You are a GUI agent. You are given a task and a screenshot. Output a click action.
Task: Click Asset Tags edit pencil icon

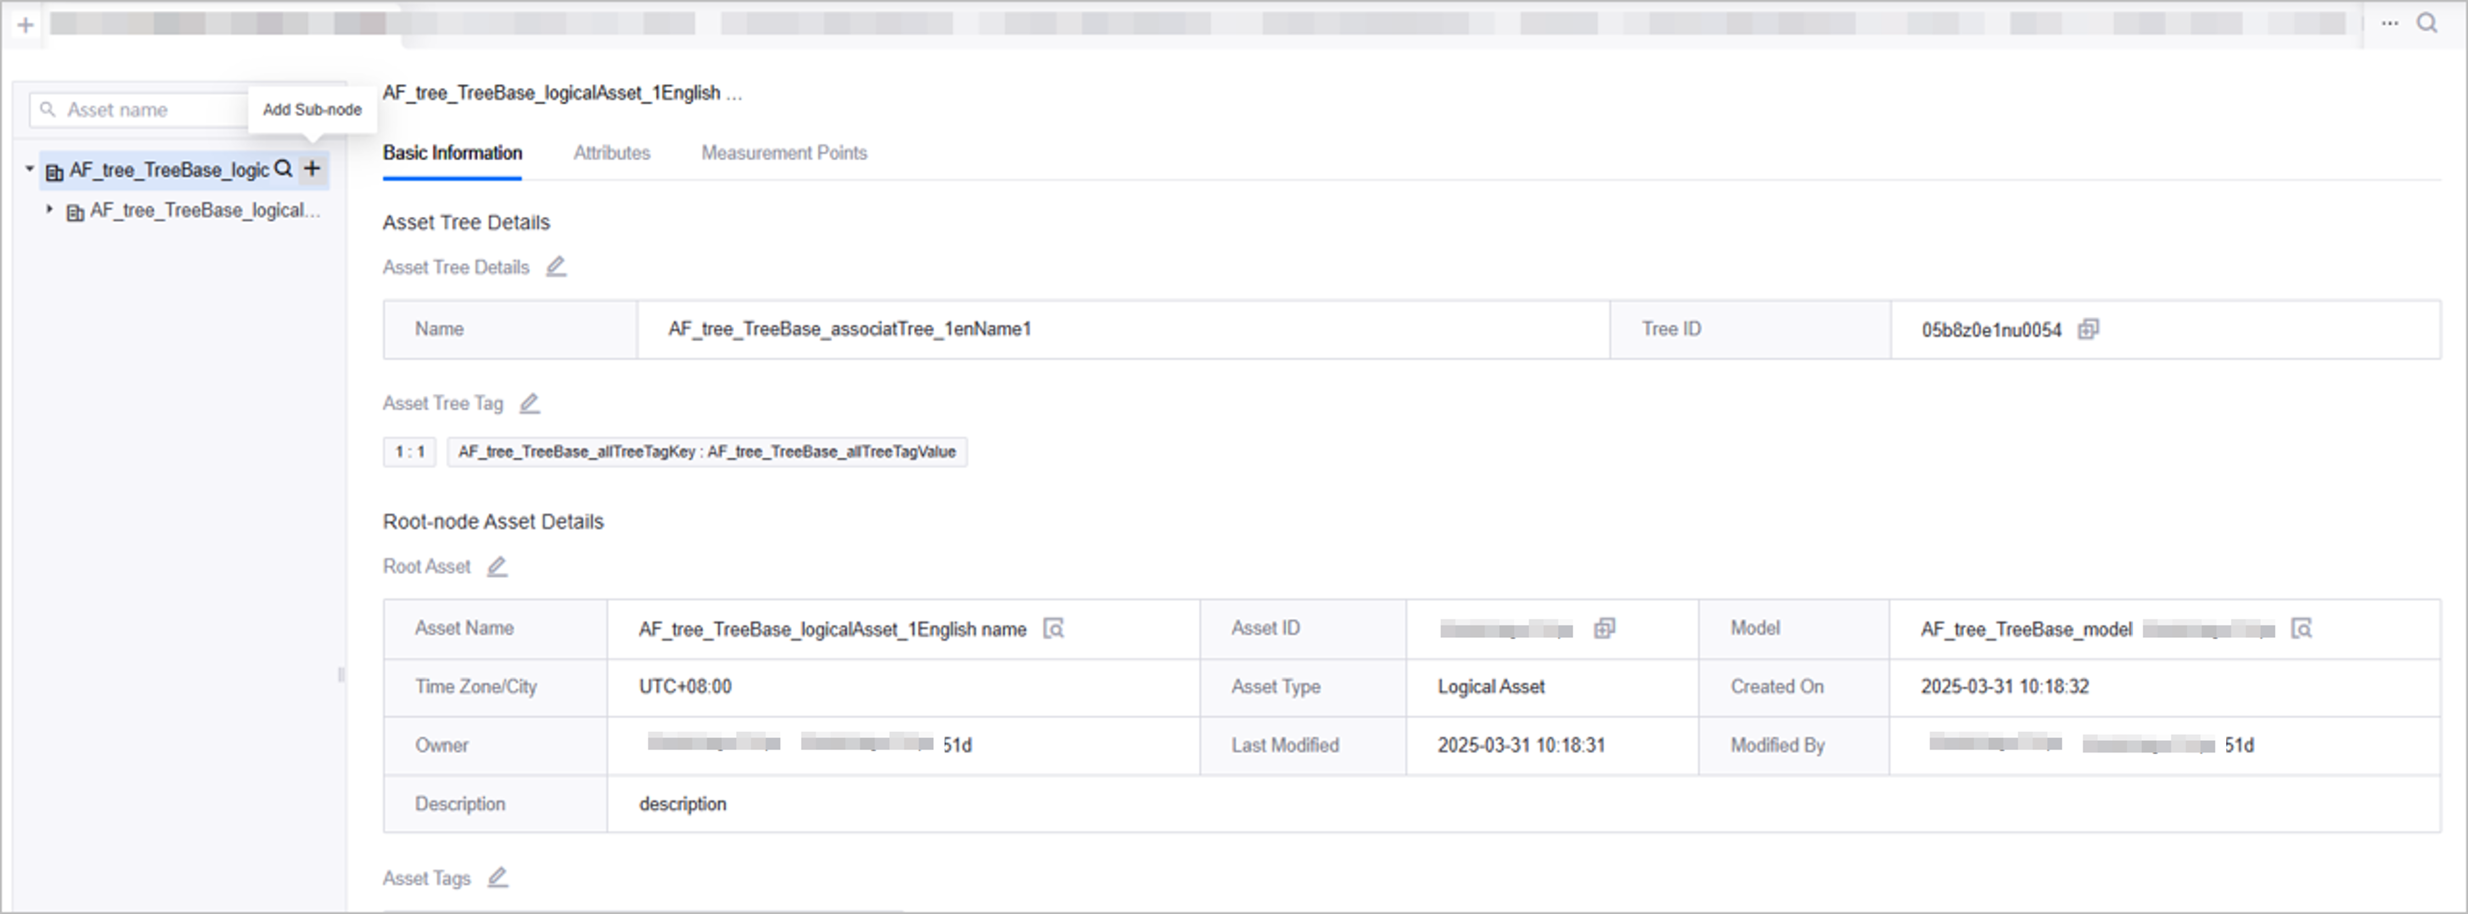point(497,878)
